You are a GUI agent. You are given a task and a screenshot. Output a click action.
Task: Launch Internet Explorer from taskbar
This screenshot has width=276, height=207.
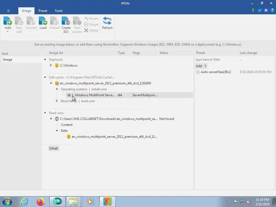(24, 202)
